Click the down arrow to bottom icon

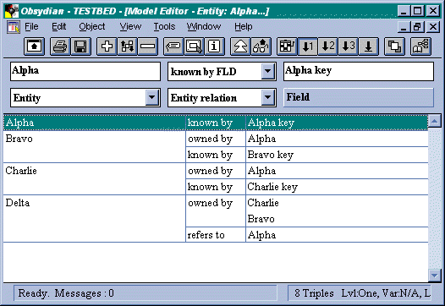[x=368, y=46]
